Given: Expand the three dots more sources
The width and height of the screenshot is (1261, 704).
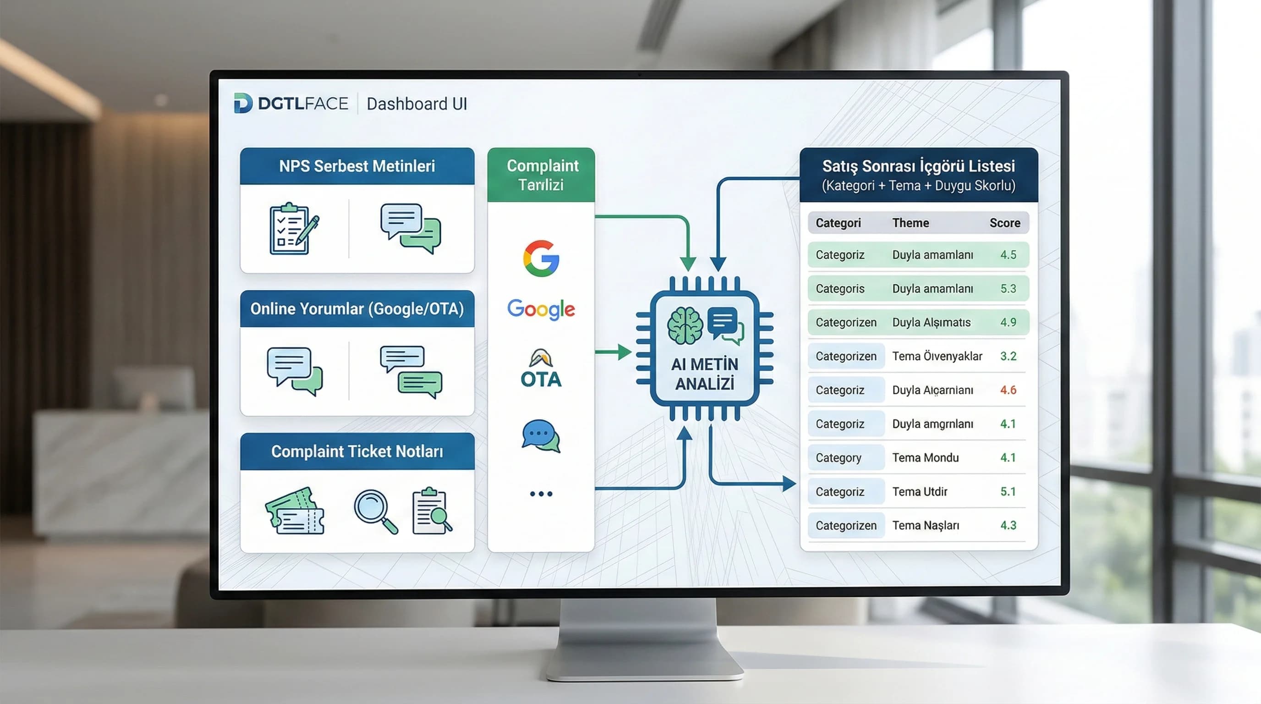Looking at the screenshot, I should (x=541, y=494).
